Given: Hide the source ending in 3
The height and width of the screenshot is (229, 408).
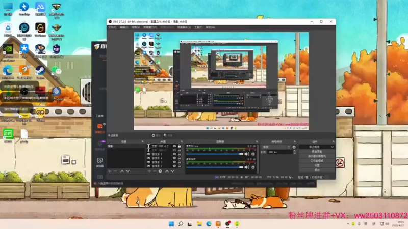Looking at the screenshot, I should coord(174,162).
